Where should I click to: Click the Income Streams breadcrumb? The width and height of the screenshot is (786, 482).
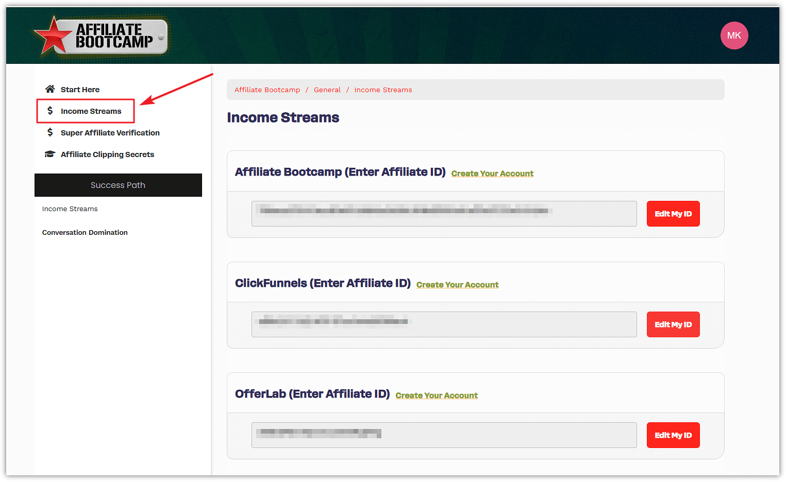(383, 90)
